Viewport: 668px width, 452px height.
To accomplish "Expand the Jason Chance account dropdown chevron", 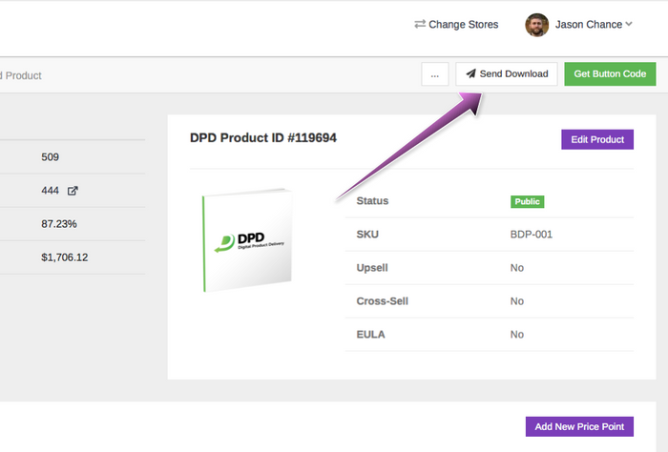I will coord(629,24).
